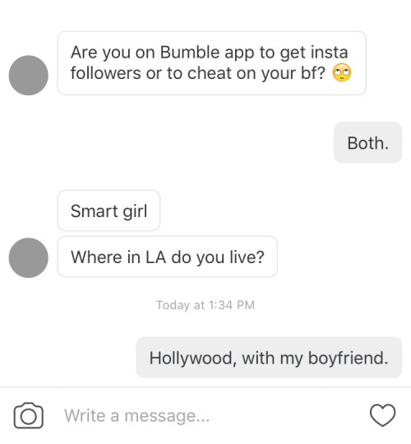Click the word 'Today' in the timestamp

[x=173, y=305]
